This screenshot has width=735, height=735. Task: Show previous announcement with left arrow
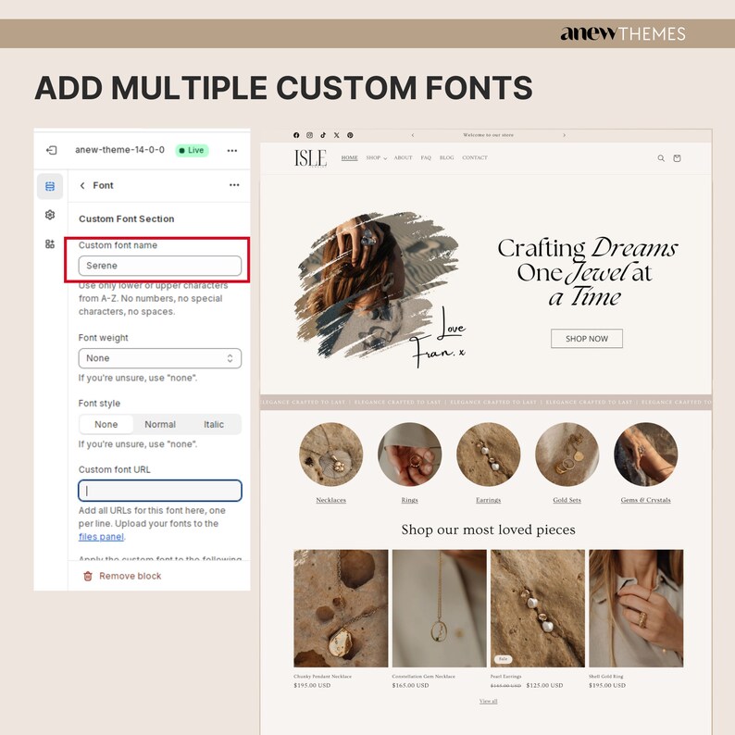pyautogui.click(x=413, y=135)
